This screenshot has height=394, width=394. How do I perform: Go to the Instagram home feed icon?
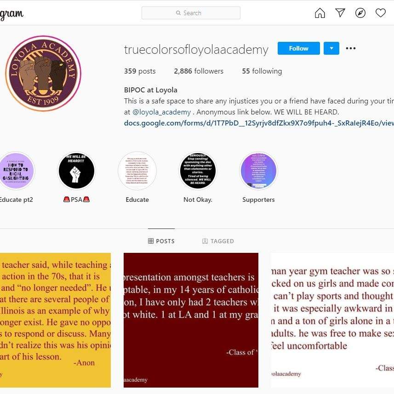coord(320,13)
